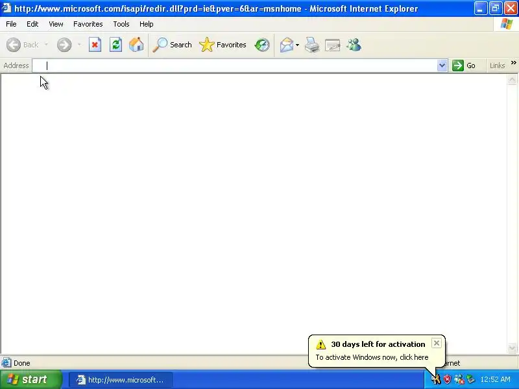This screenshot has width=519, height=389.
Task: Click the '30 days left for activation' title
Action: (378, 344)
